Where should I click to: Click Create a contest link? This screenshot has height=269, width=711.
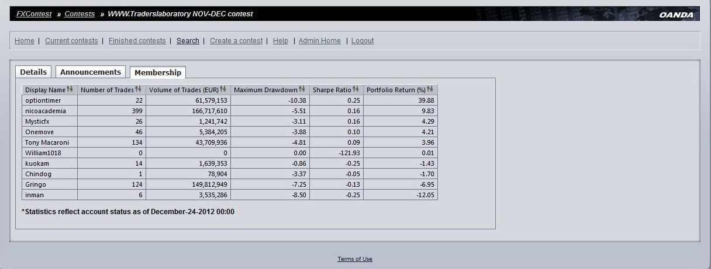[x=236, y=41]
